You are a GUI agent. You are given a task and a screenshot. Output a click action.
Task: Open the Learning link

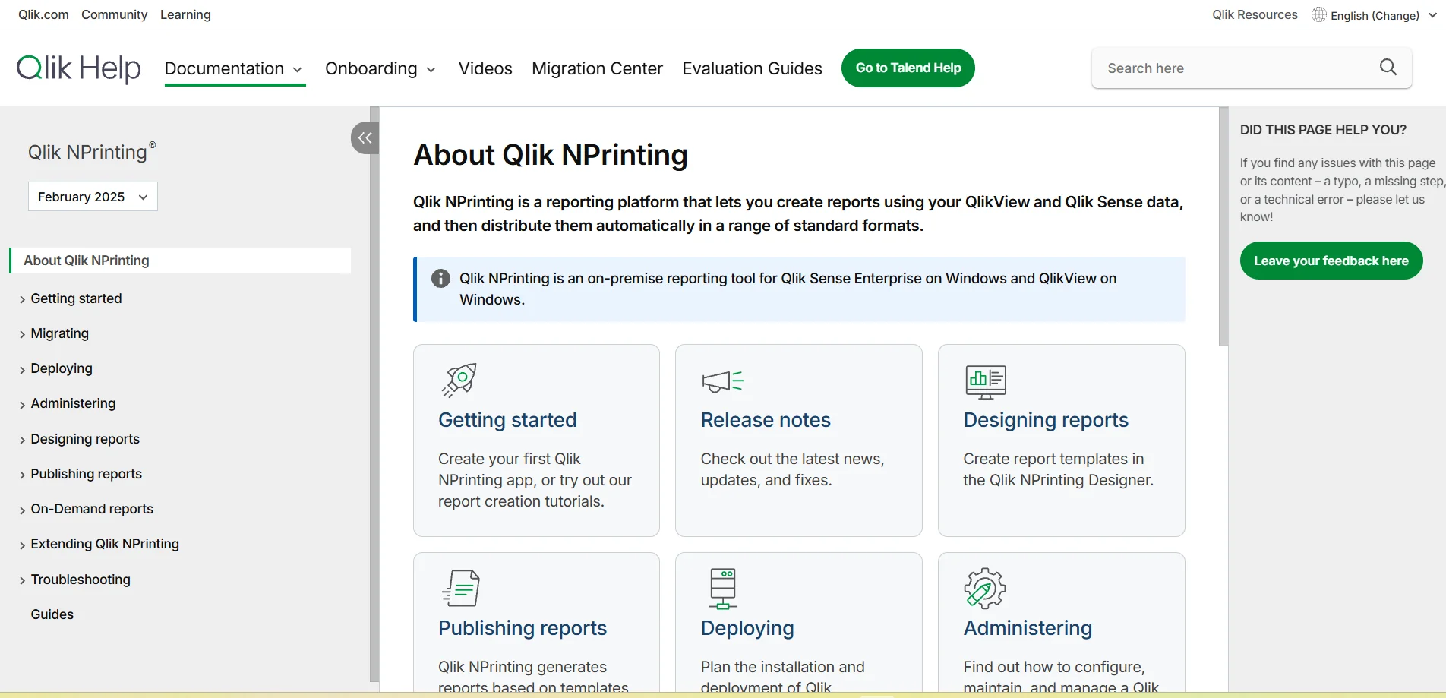coord(185,14)
